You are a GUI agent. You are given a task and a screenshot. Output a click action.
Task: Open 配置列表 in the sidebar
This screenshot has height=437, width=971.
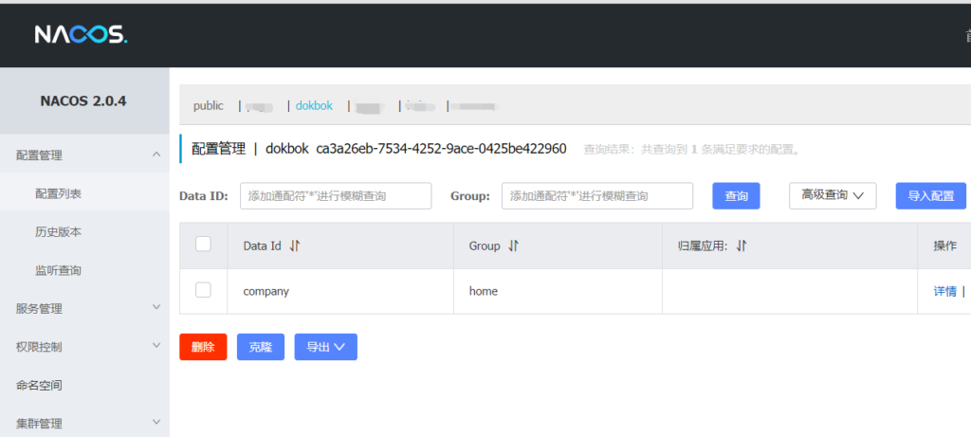click(x=58, y=193)
